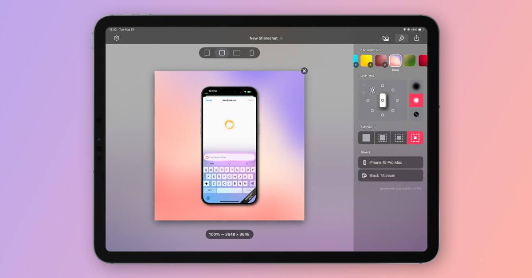532x278 pixels.
Task: Select small padding option
Action: click(383, 138)
